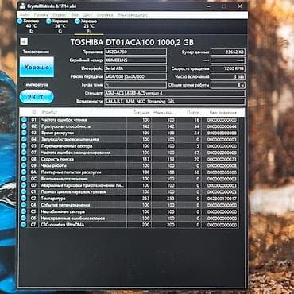Click status icon for attribute C2 Температура

click(x=24, y=199)
